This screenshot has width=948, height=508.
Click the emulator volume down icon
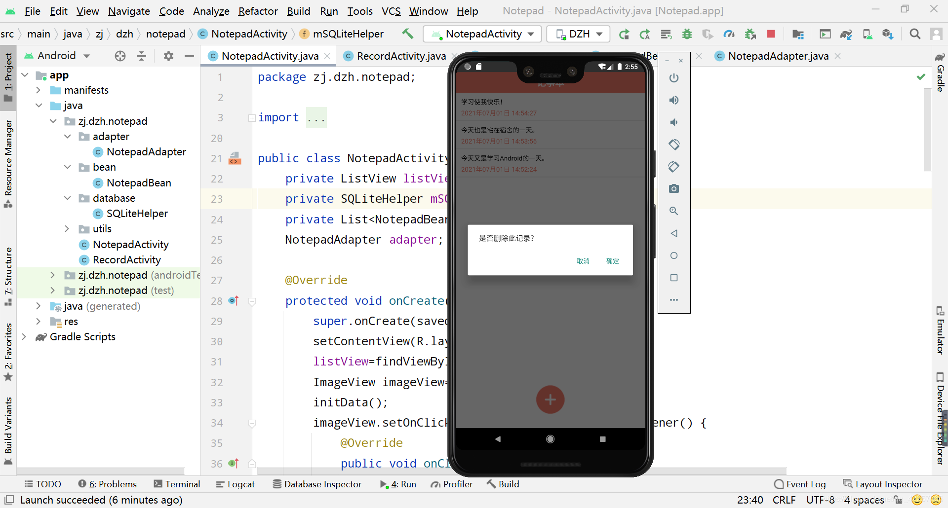pyautogui.click(x=674, y=122)
